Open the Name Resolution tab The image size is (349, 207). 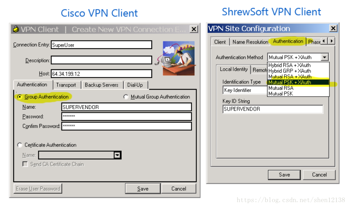250,42
